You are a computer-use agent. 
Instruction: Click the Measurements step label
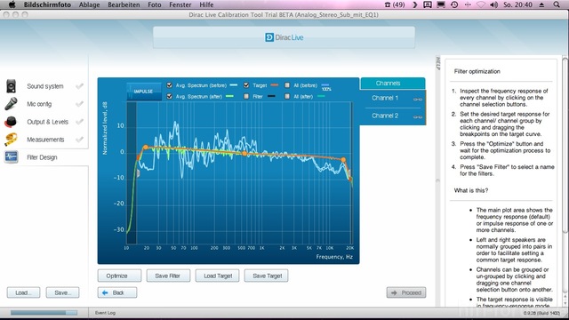click(45, 140)
